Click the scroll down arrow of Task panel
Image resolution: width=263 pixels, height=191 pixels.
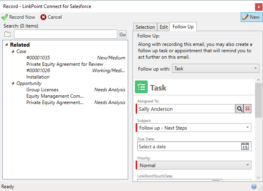(x=259, y=177)
